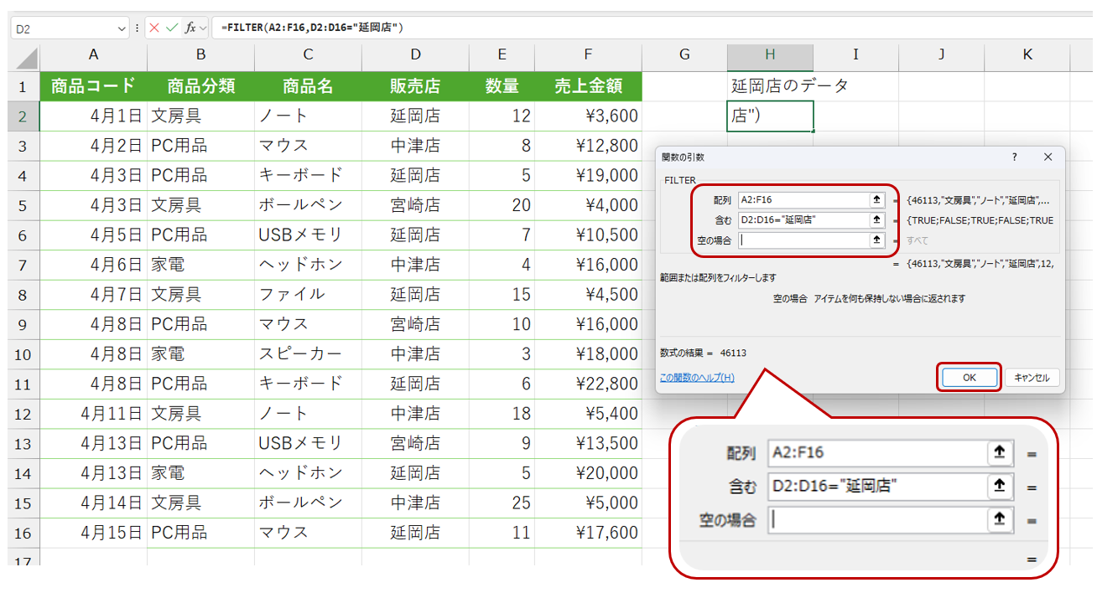Image resolution: width=1097 pixels, height=593 pixels.
Task: Select column A header
Action: click(x=93, y=55)
